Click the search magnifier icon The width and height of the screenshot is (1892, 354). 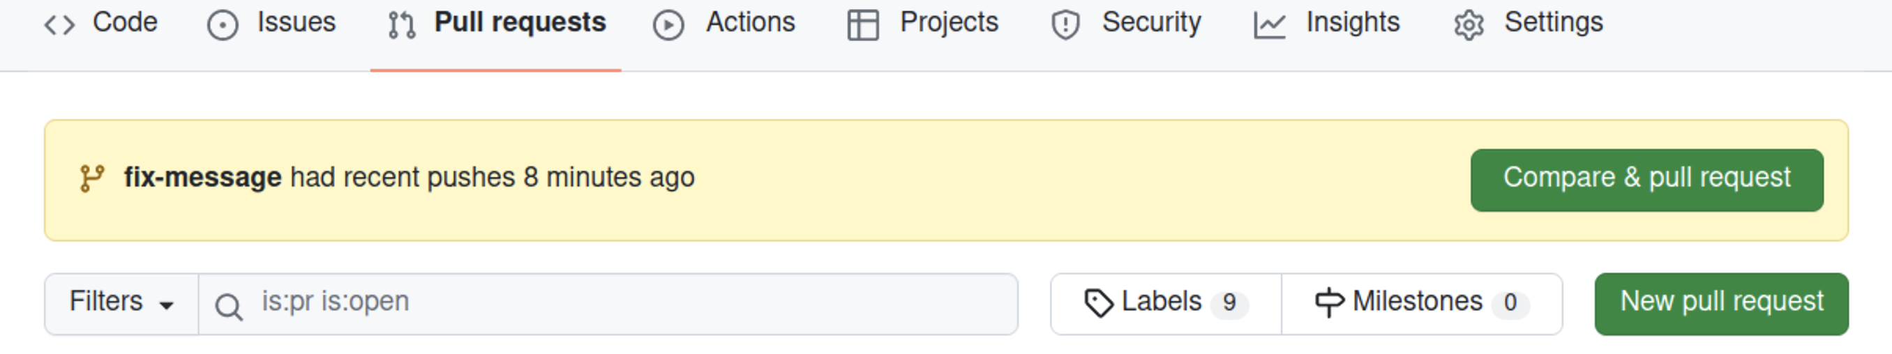click(x=228, y=306)
